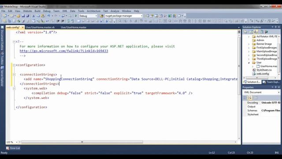Open the go.microsoft.com fwlink URL
282x159 pixels.
coord(64,51)
